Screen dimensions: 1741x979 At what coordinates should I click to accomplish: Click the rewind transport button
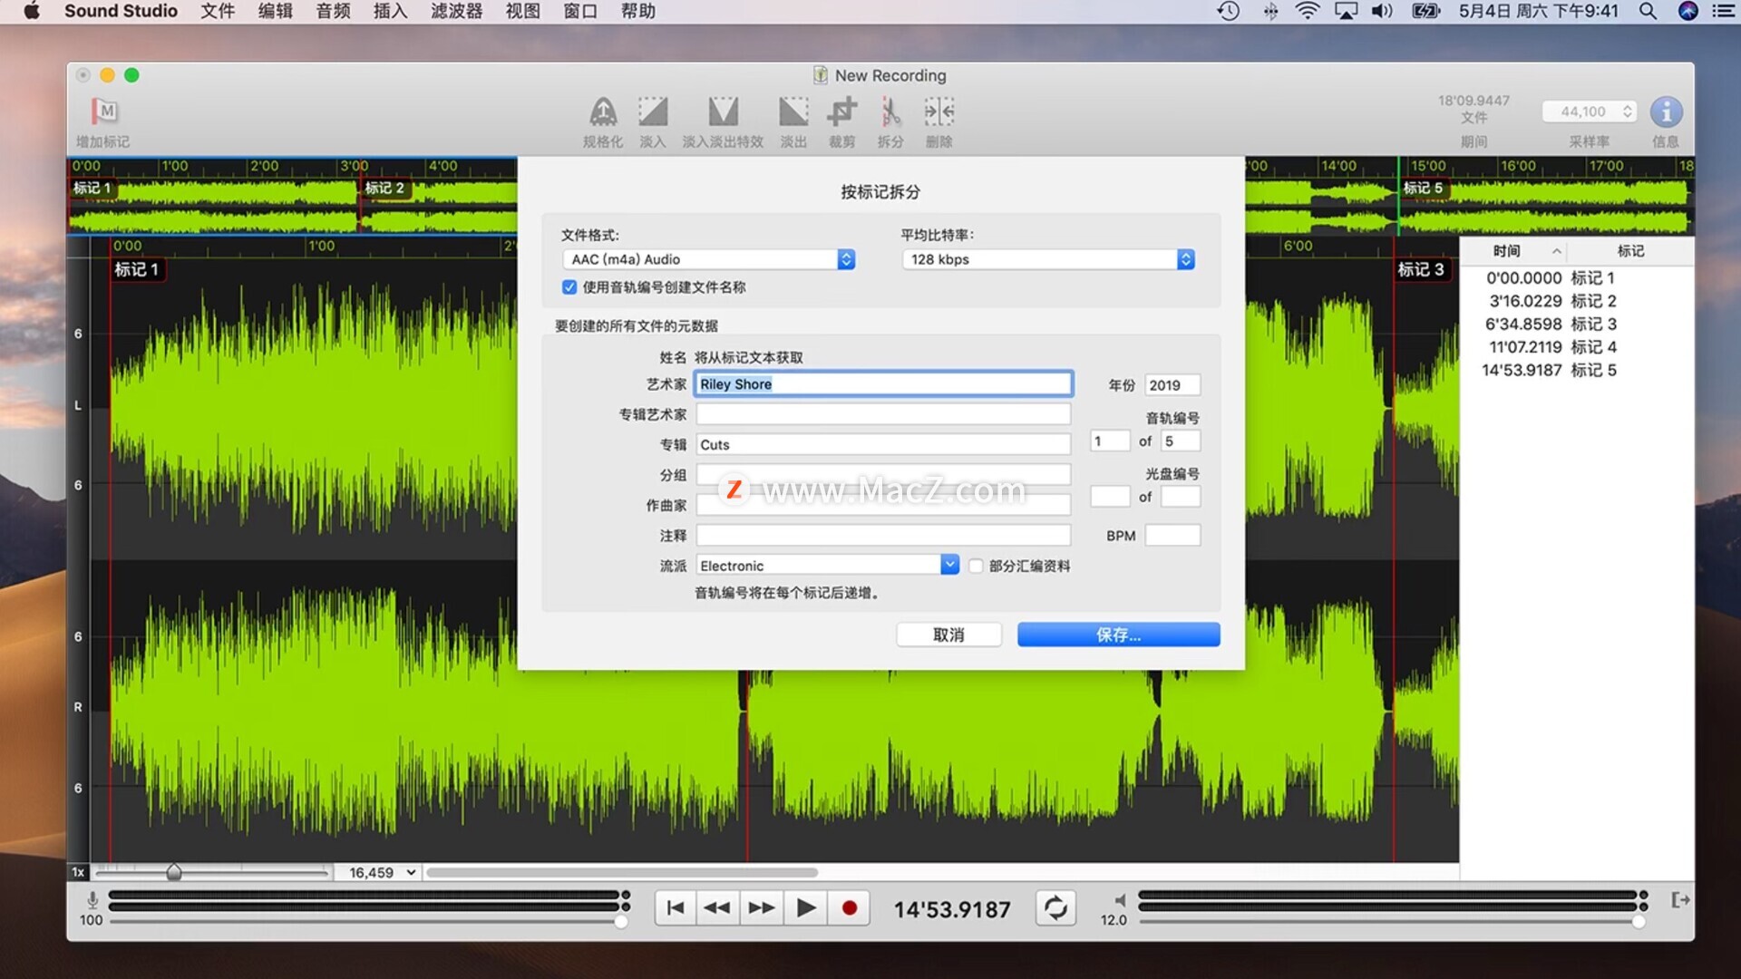coord(717,908)
